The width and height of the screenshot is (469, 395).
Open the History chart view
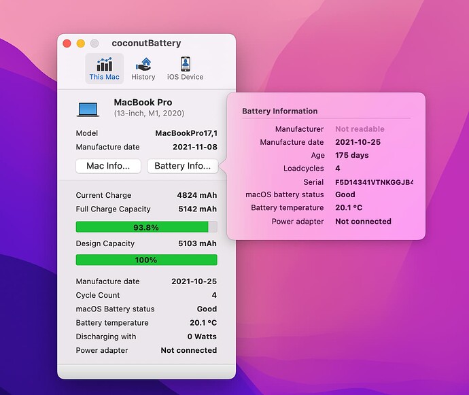(x=143, y=69)
